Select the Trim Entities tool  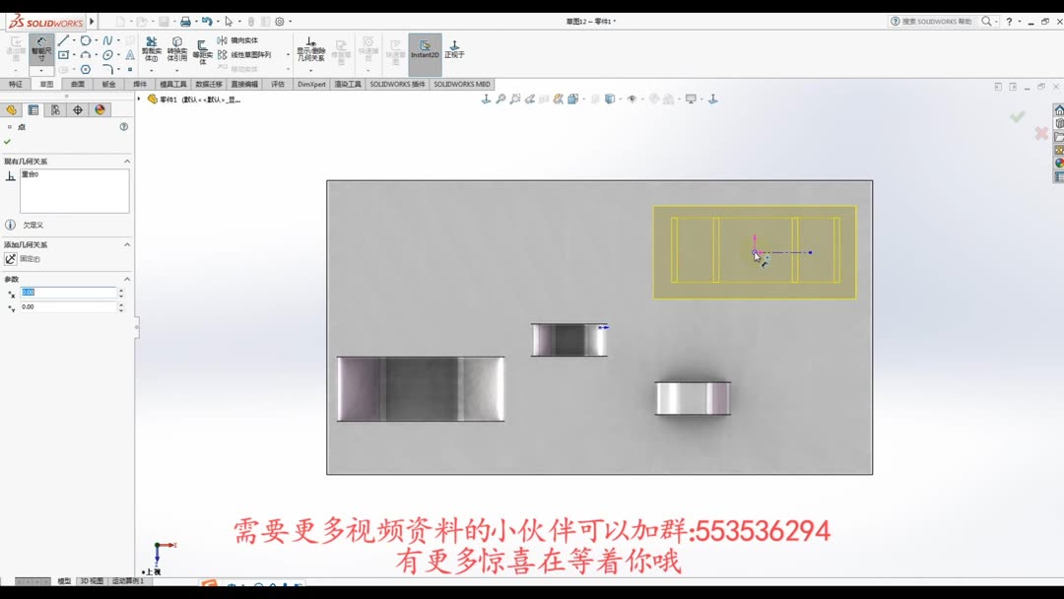[x=150, y=46]
